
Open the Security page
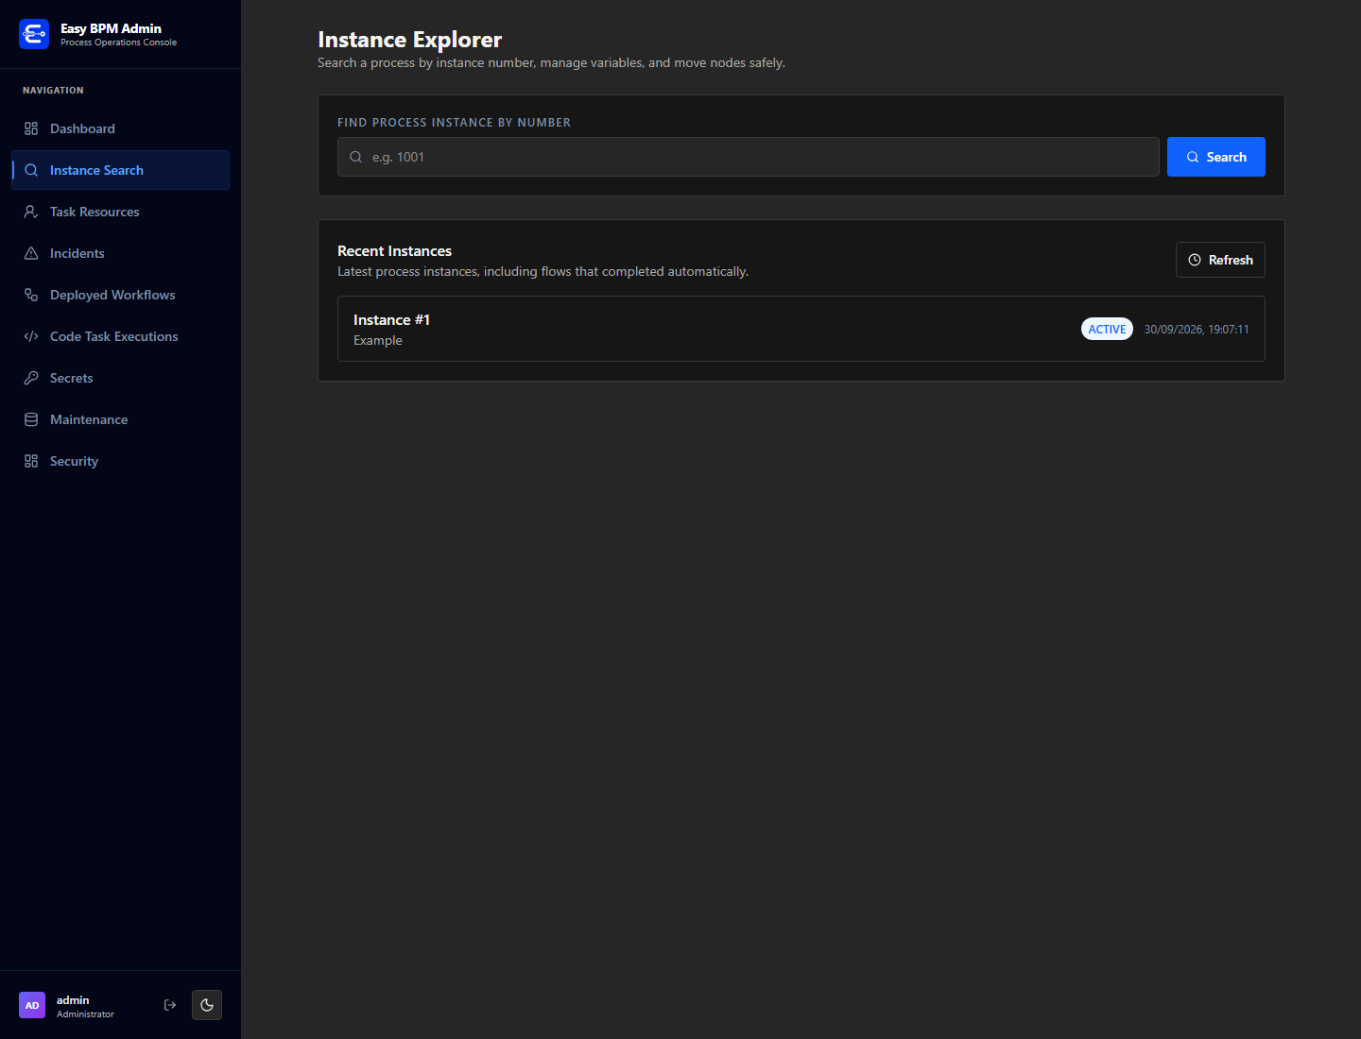120,461
